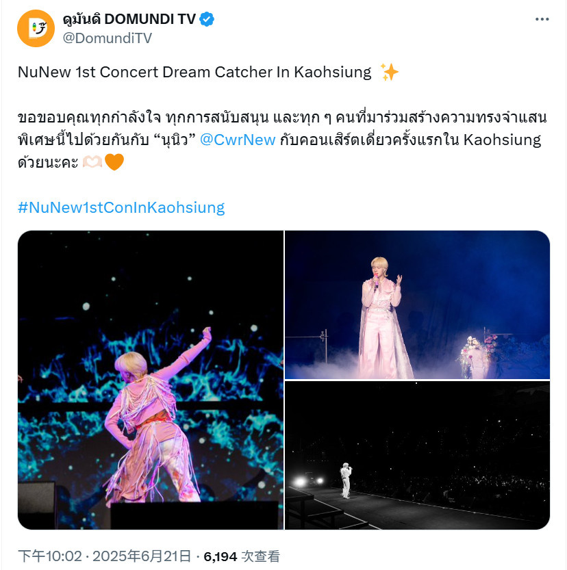Image resolution: width=567 pixels, height=570 pixels.
Task: Open the top-right photo of singer in pink outfit
Action: [x=417, y=305]
